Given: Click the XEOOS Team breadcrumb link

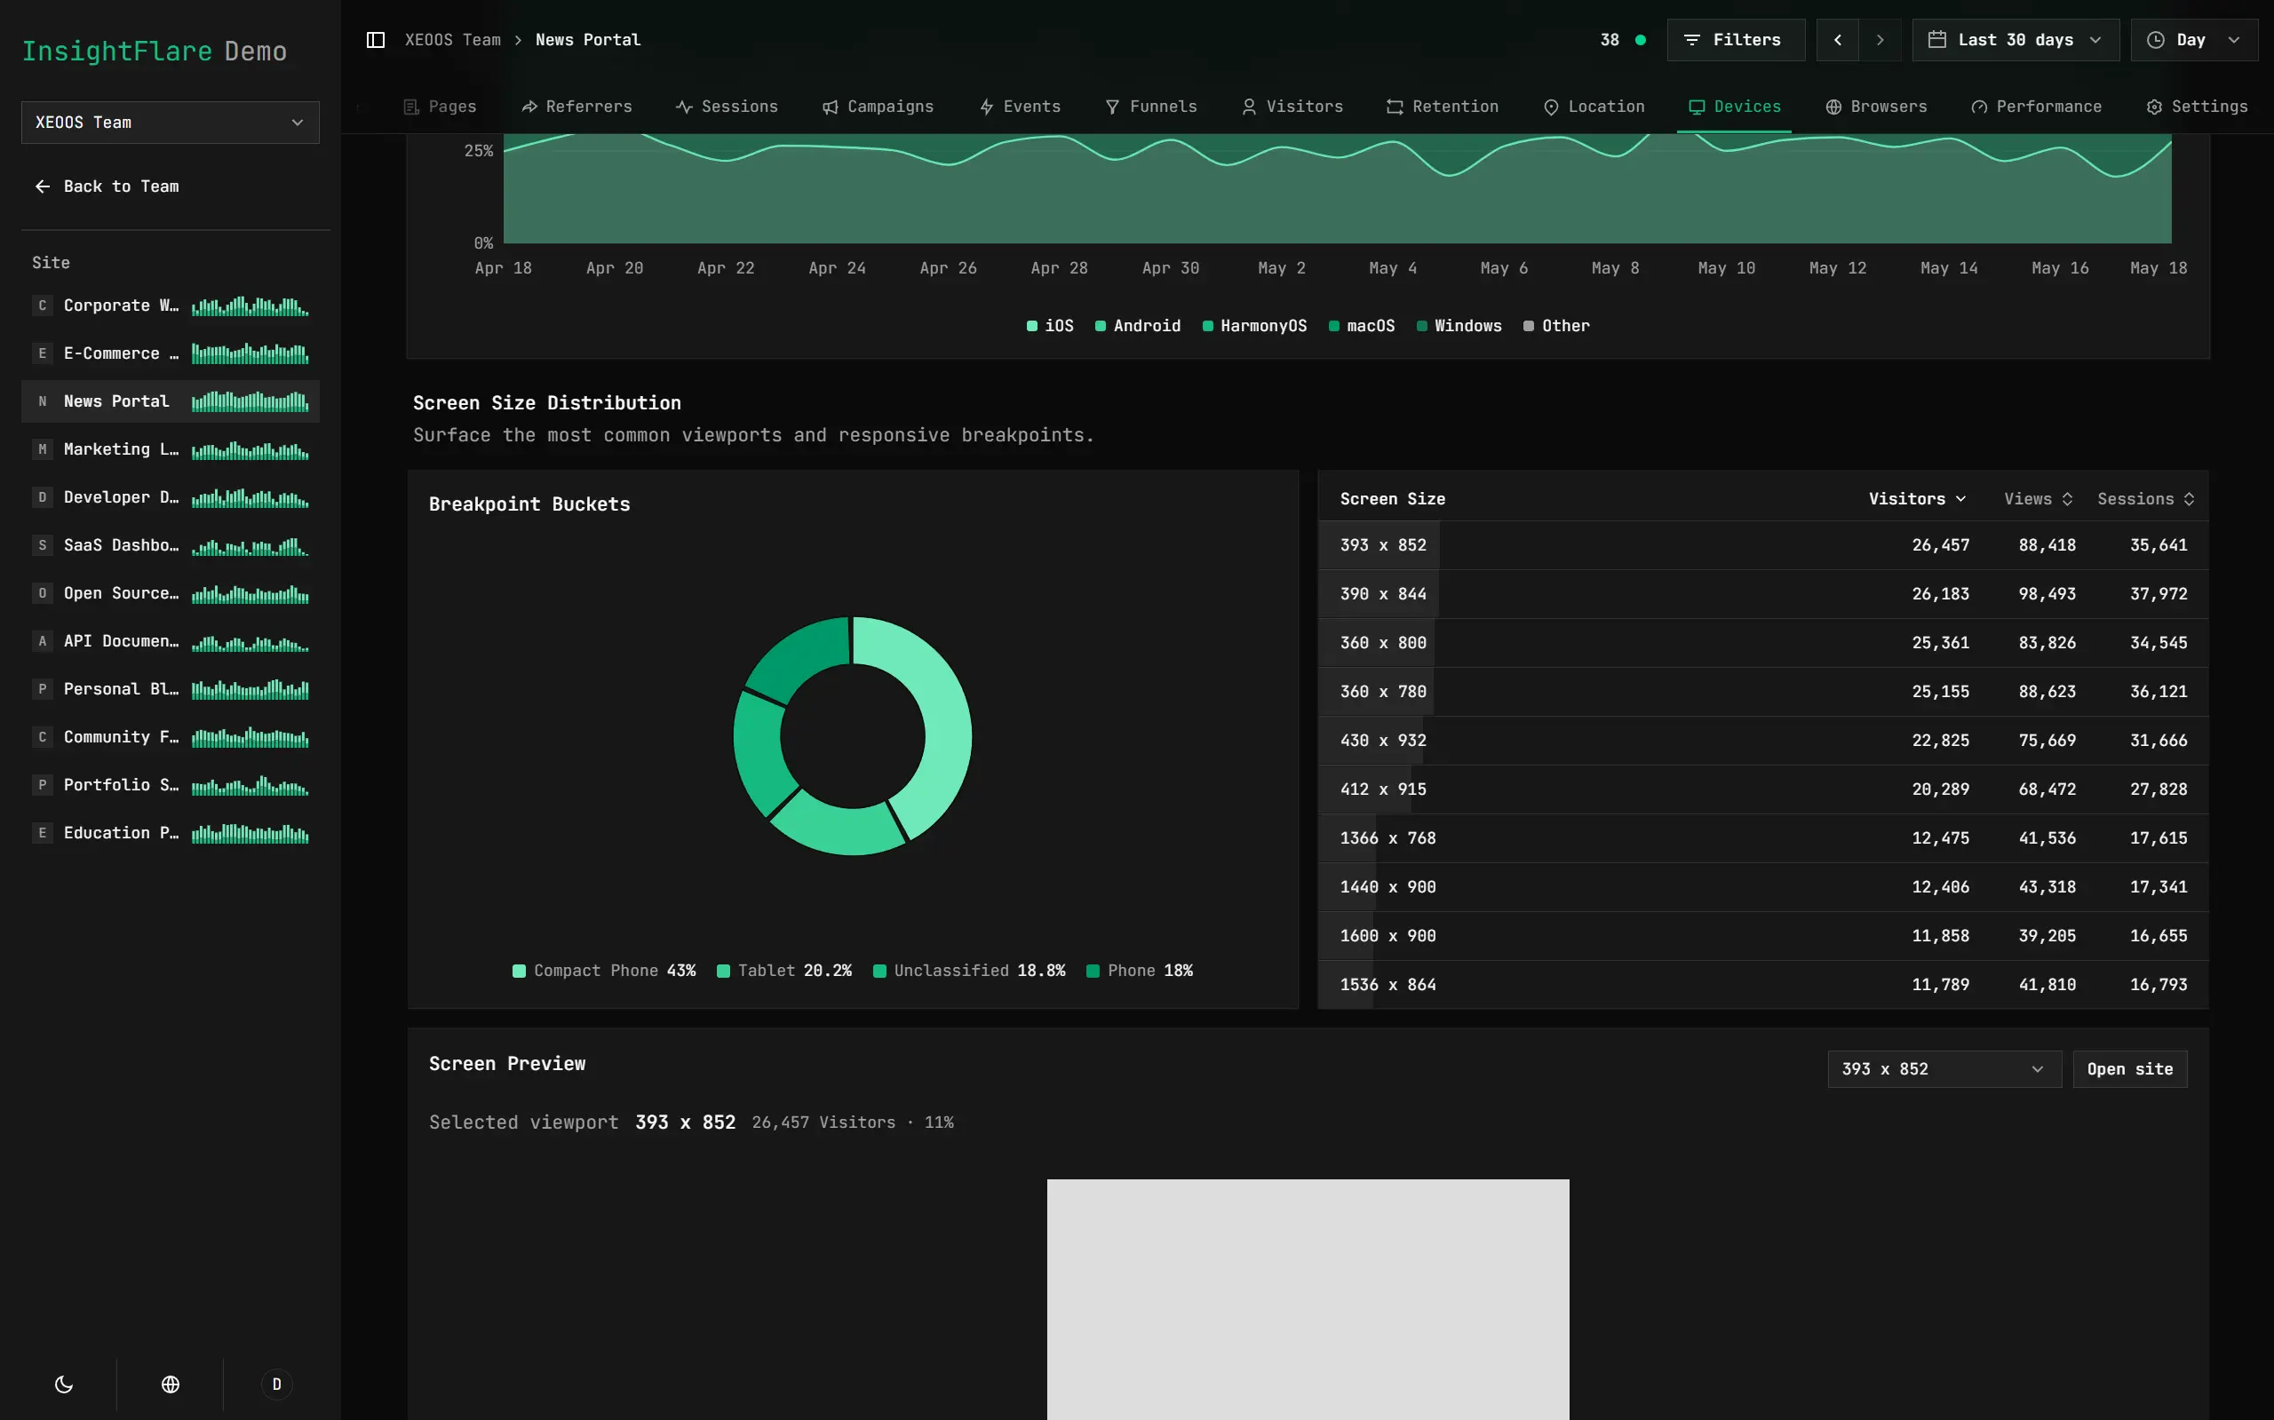Looking at the screenshot, I should [453, 39].
